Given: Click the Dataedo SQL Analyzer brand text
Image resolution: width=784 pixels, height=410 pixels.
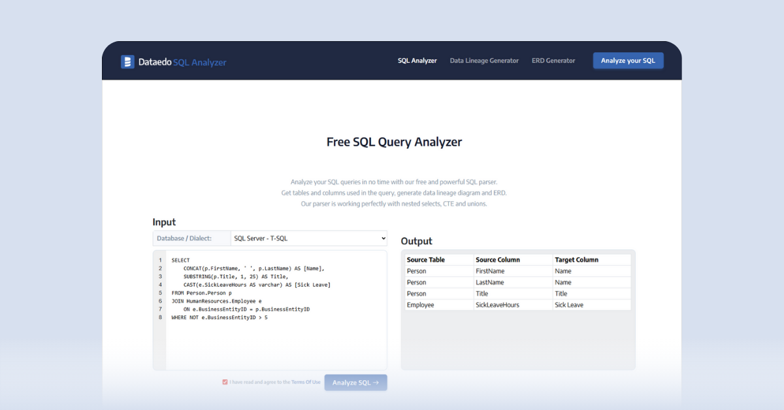Looking at the screenshot, I should pos(182,63).
